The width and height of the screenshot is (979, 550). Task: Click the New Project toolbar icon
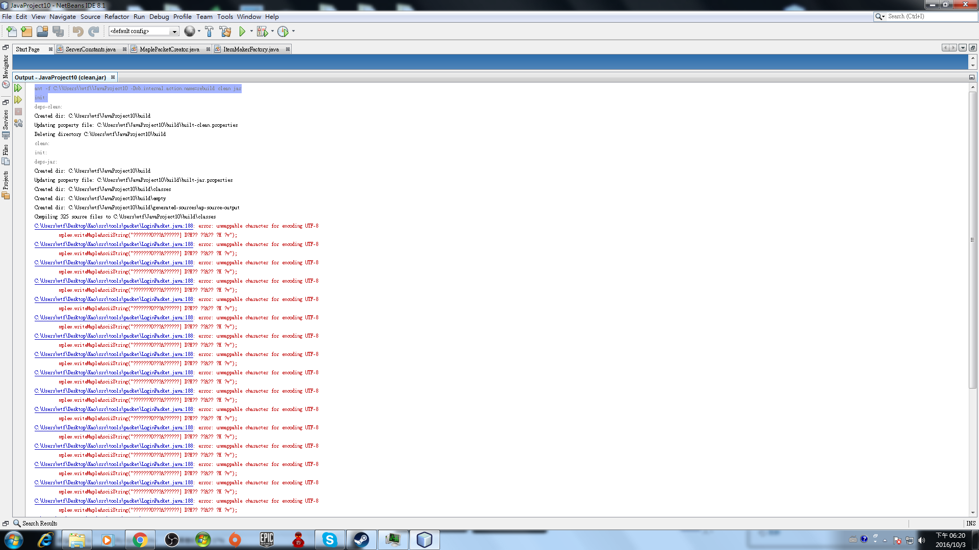pyautogui.click(x=27, y=32)
